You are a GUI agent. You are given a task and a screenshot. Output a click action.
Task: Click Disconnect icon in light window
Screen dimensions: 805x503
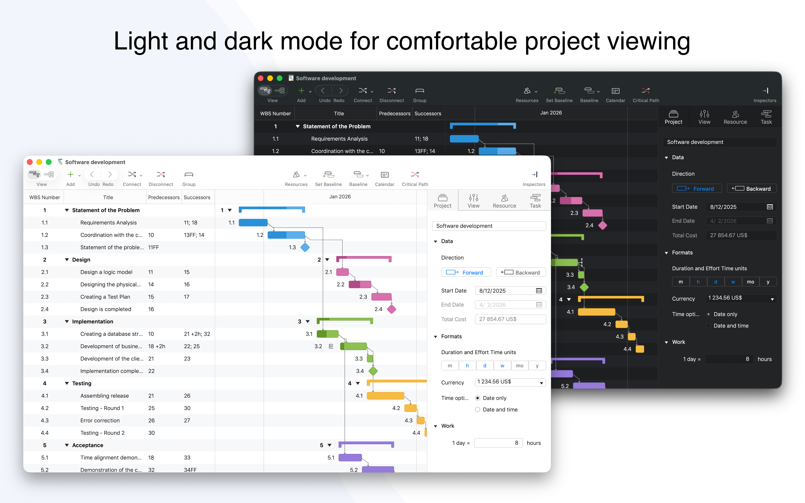point(161,174)
